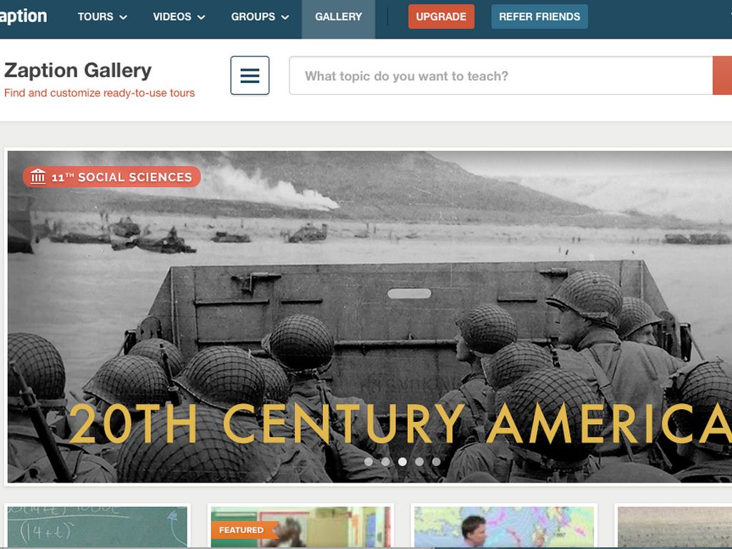The image size is (732, 549).
Task: Open the 20th Century America banner
Action: point(370,317)
